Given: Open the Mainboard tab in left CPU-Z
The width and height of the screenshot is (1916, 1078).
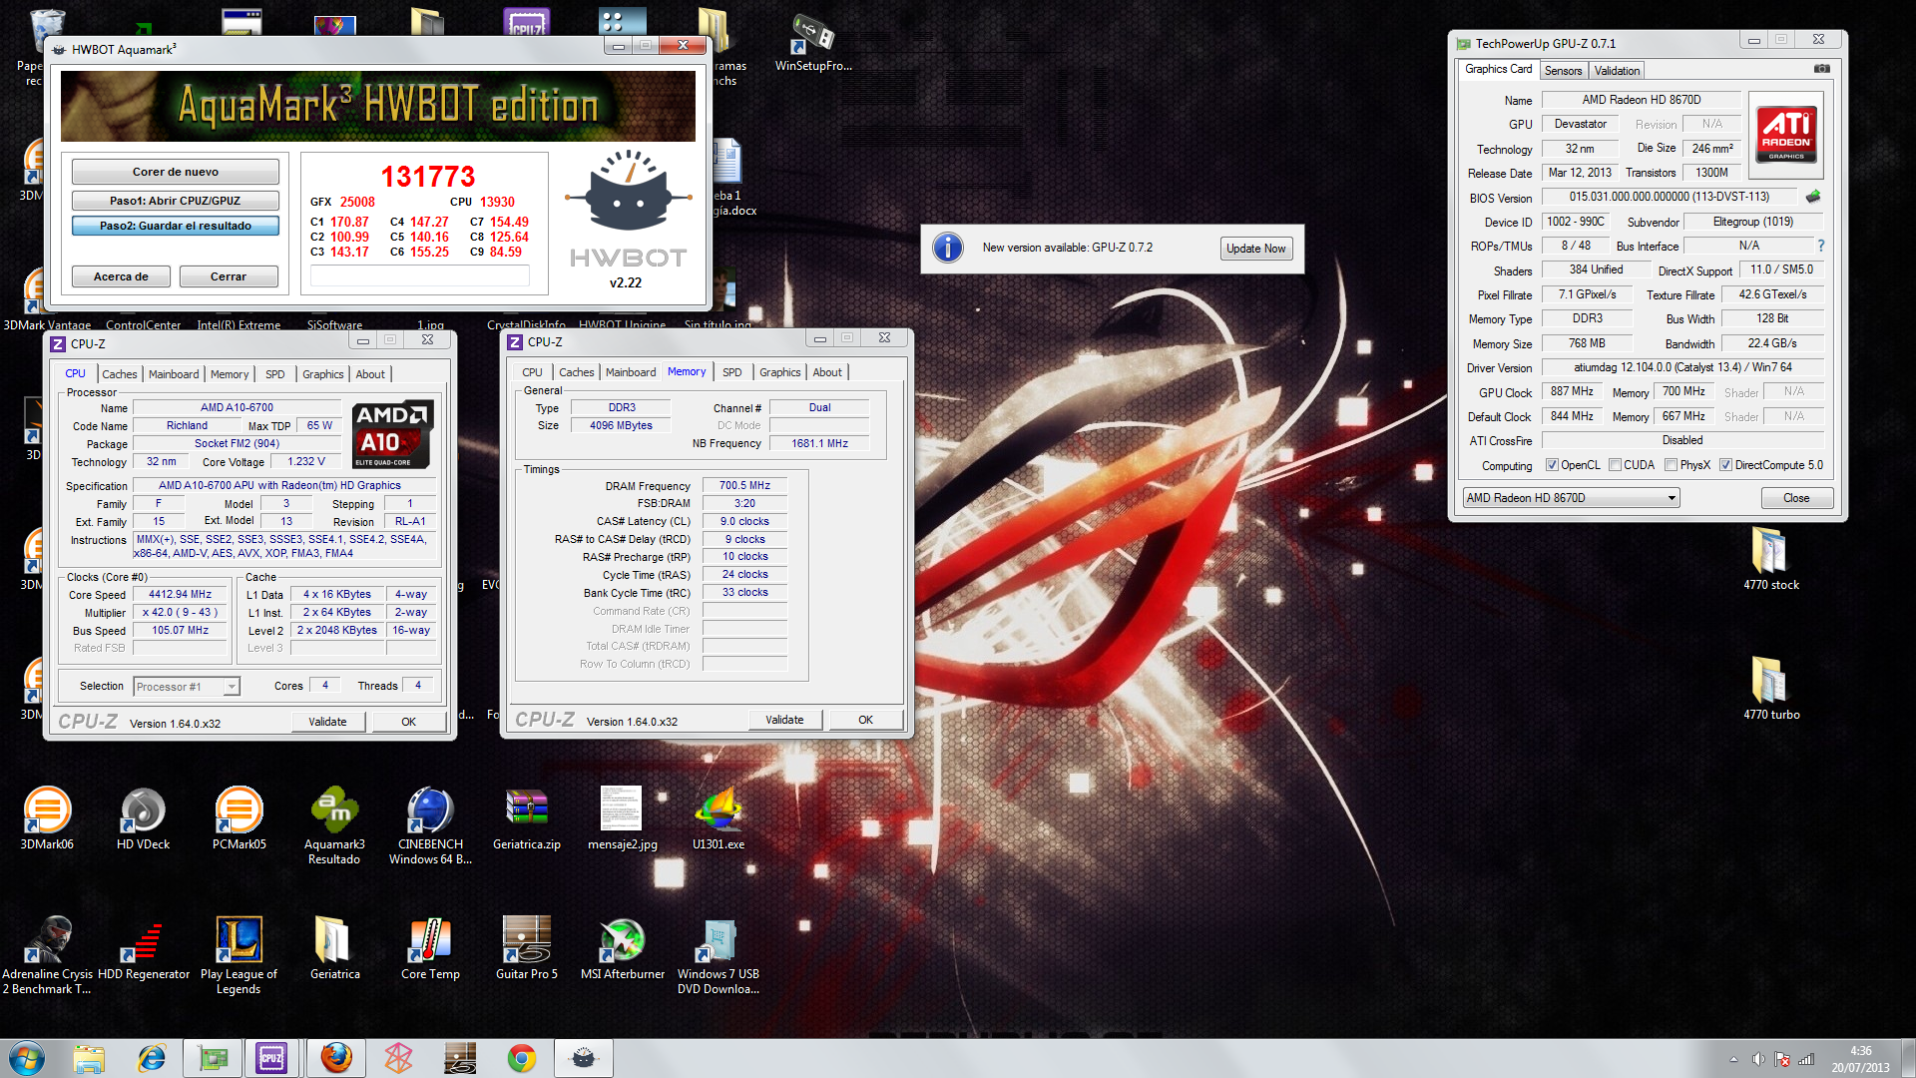Looking at the screenshot, I should click(174, 374).
